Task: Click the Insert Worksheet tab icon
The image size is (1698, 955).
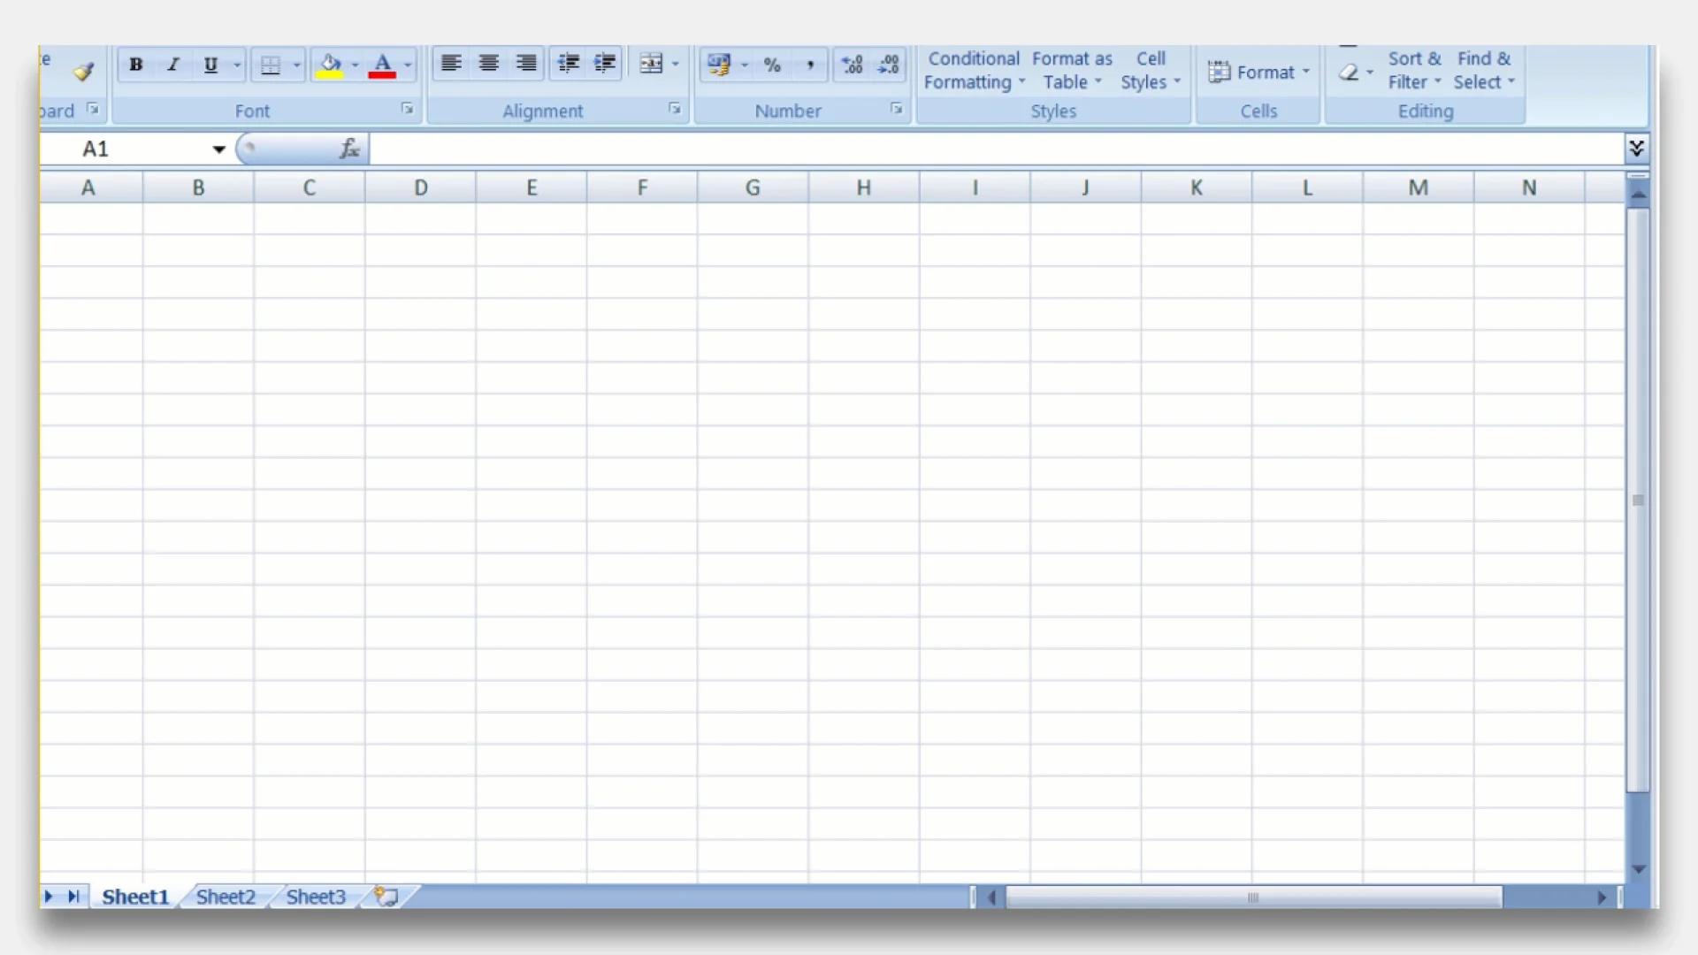Action: point(386,897)
